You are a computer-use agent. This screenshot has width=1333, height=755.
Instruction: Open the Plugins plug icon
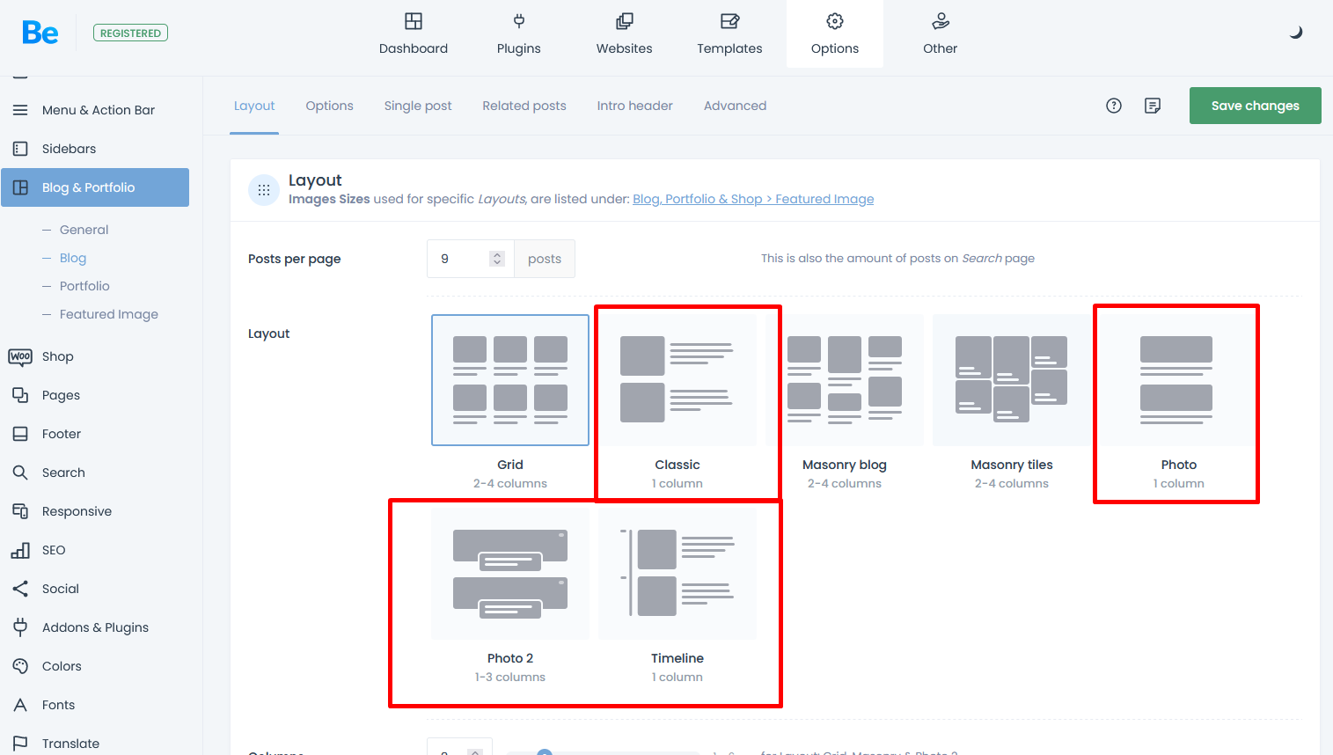pyautogui.click(x=519, y=21)
